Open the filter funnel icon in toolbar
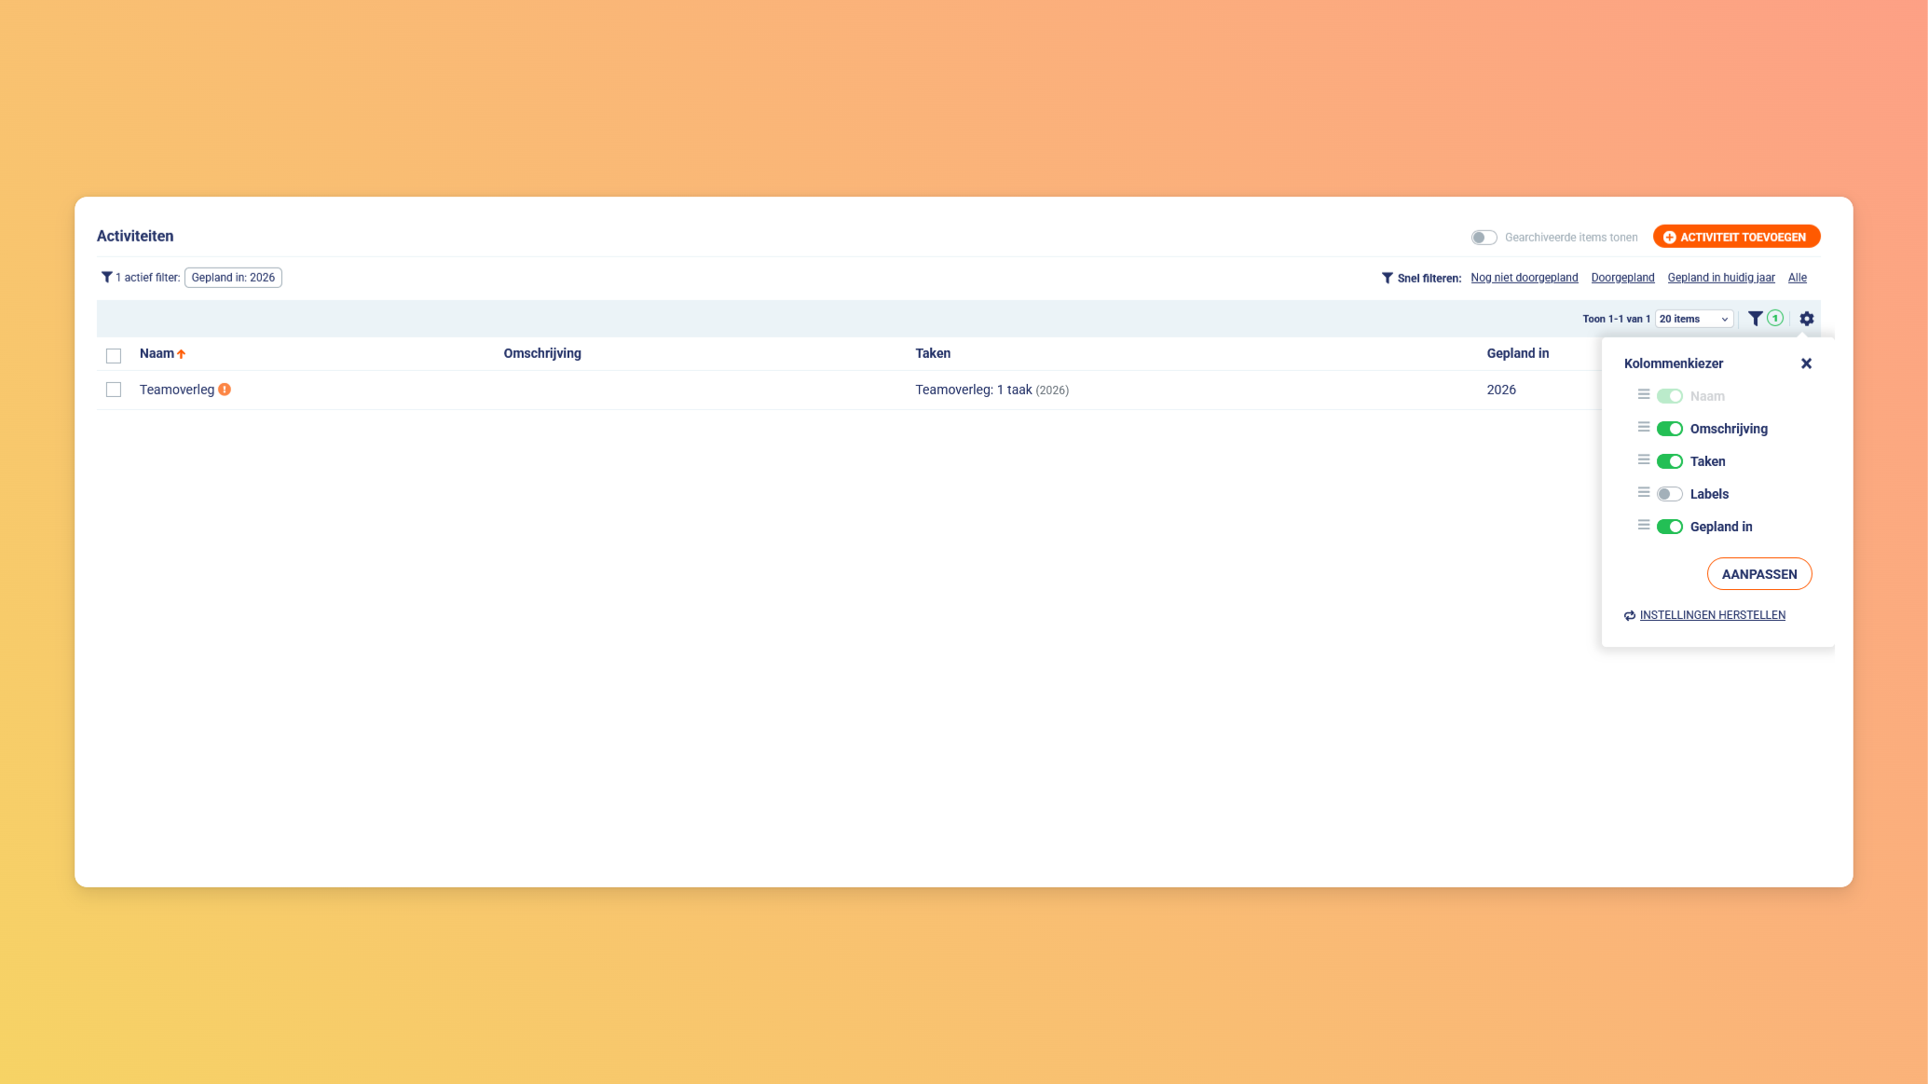1928x1084 pixels. pyautogui.click(x=1755, y=319)
